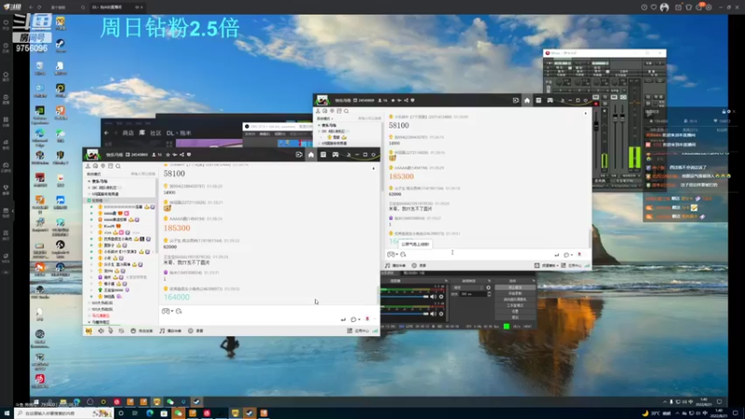The image size is (745, 419).
Task: Mute the speaker in front YY bottom bar
Action: coord(101,331)
